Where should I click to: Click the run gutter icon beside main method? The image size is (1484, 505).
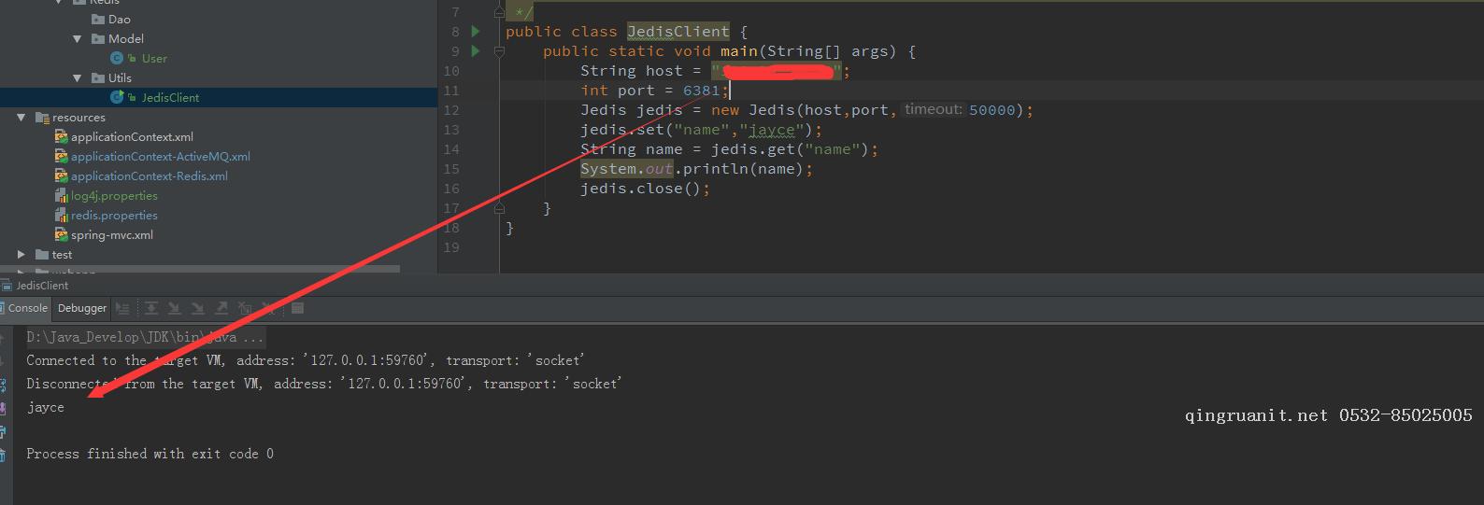coord(476,51)
